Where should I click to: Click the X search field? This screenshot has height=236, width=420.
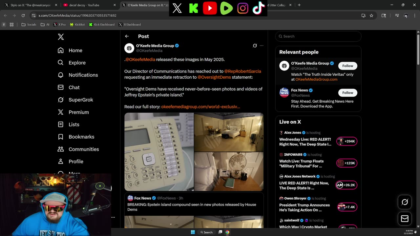(x=318, y=36)
